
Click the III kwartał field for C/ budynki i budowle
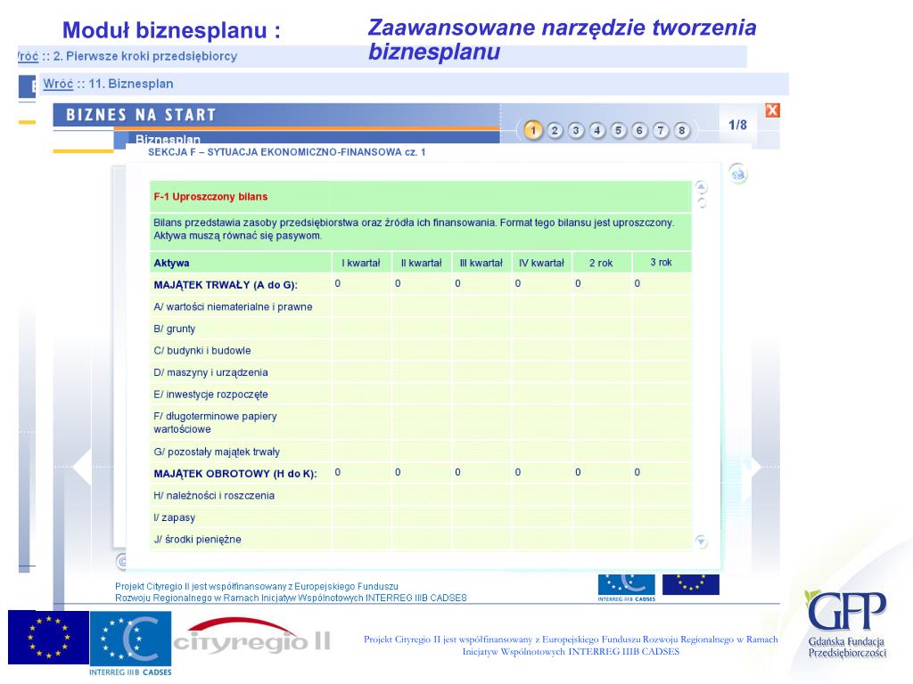coord(481,351)
